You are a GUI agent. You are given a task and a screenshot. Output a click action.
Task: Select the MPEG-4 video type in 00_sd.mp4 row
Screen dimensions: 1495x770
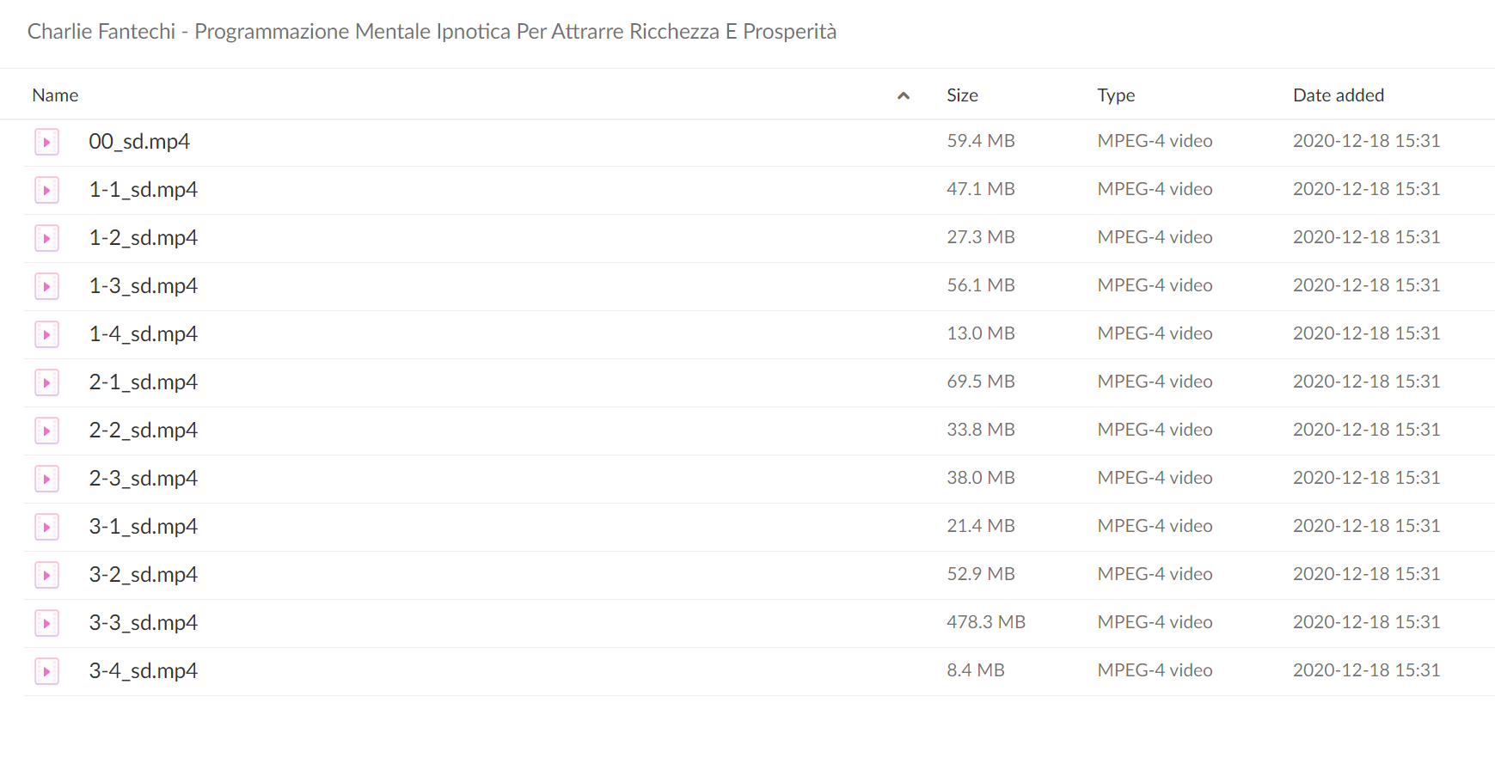(x=1155, y=141)
